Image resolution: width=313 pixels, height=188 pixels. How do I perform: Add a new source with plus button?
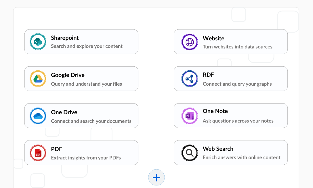click(x=156, y=177)
